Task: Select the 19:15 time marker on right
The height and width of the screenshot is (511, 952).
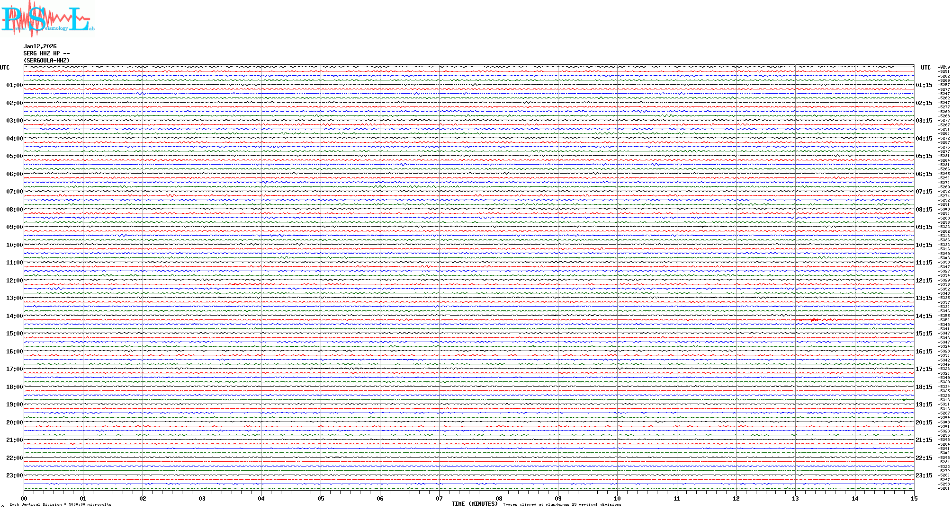Action: click(x=924, y=405)
